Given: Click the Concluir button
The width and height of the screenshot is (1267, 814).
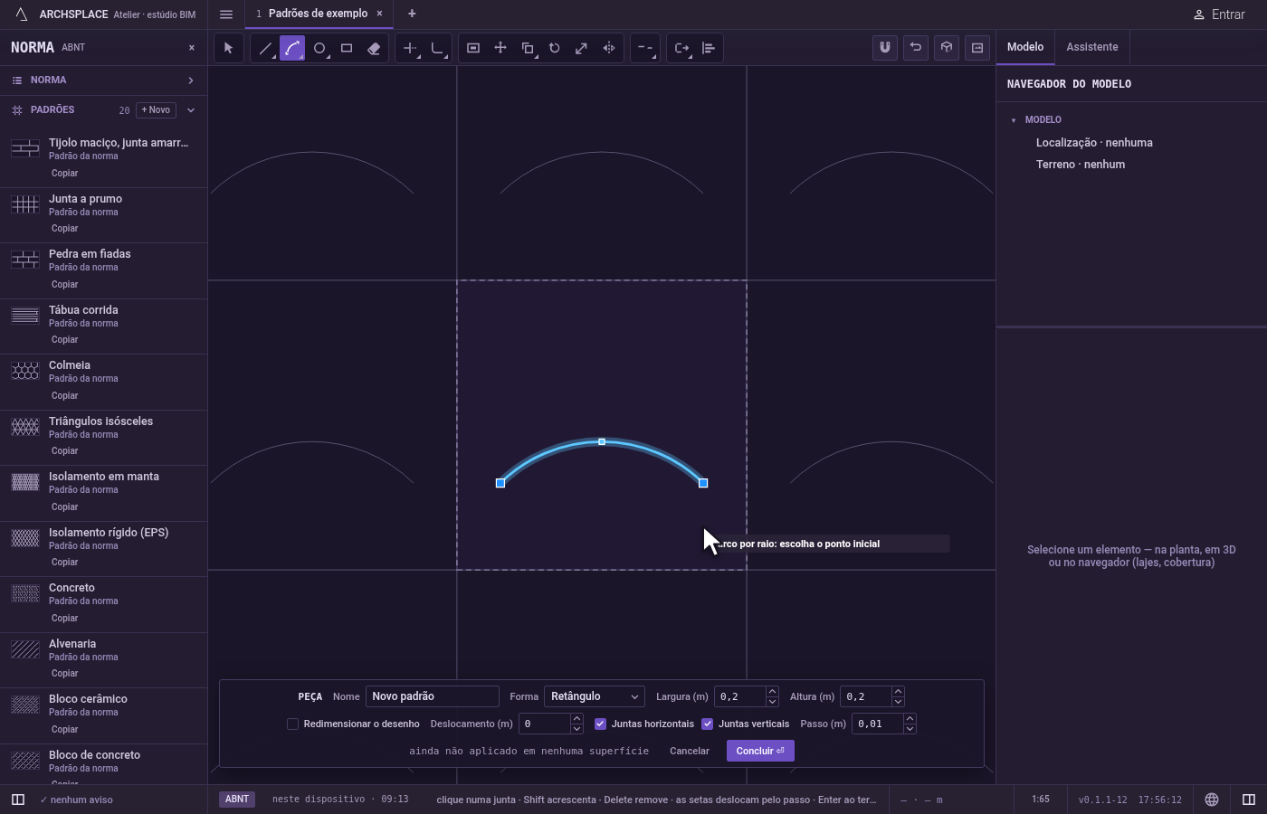Looking at the screenshot, I should pyautogui.click(x=760, y=751).
